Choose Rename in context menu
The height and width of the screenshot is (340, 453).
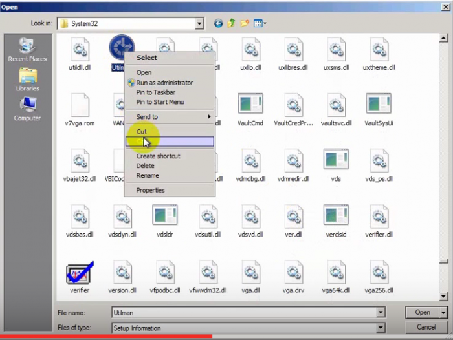click(x=170, y=175)
